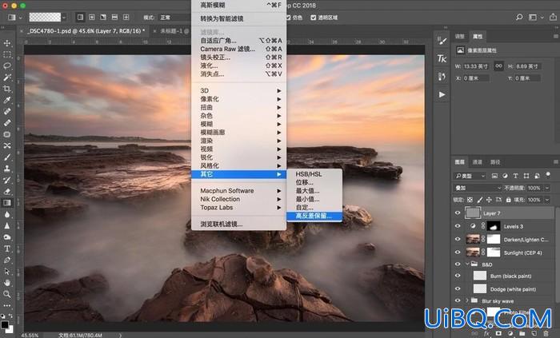Open the Actions play-button panel icon
Screen dimensions: 560x338
[x=442, y=94]
